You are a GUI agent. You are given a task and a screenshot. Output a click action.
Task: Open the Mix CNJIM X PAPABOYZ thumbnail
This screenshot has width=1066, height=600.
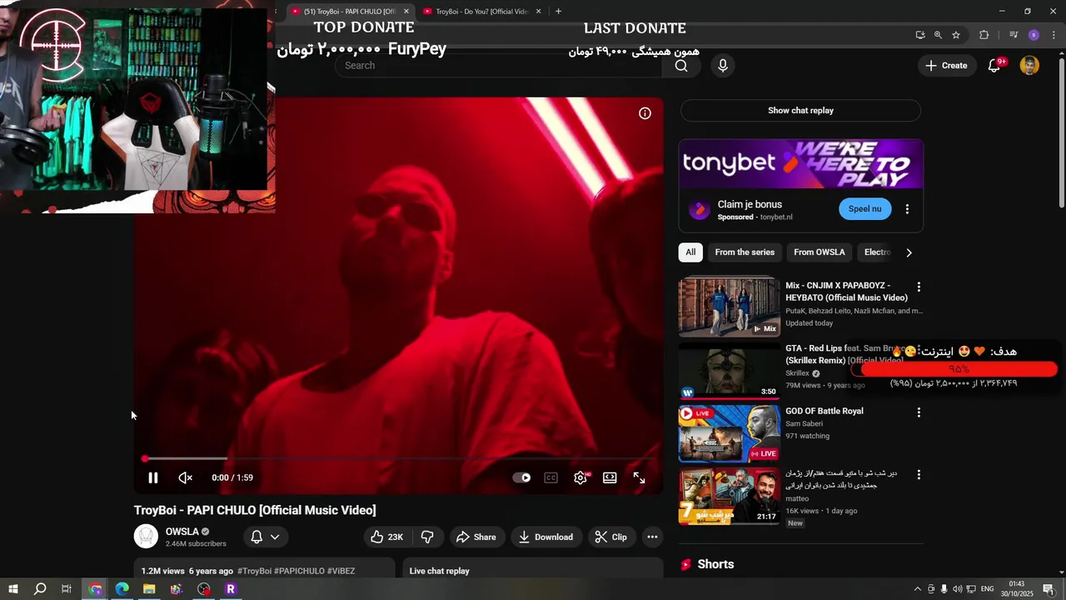(730, 306)
